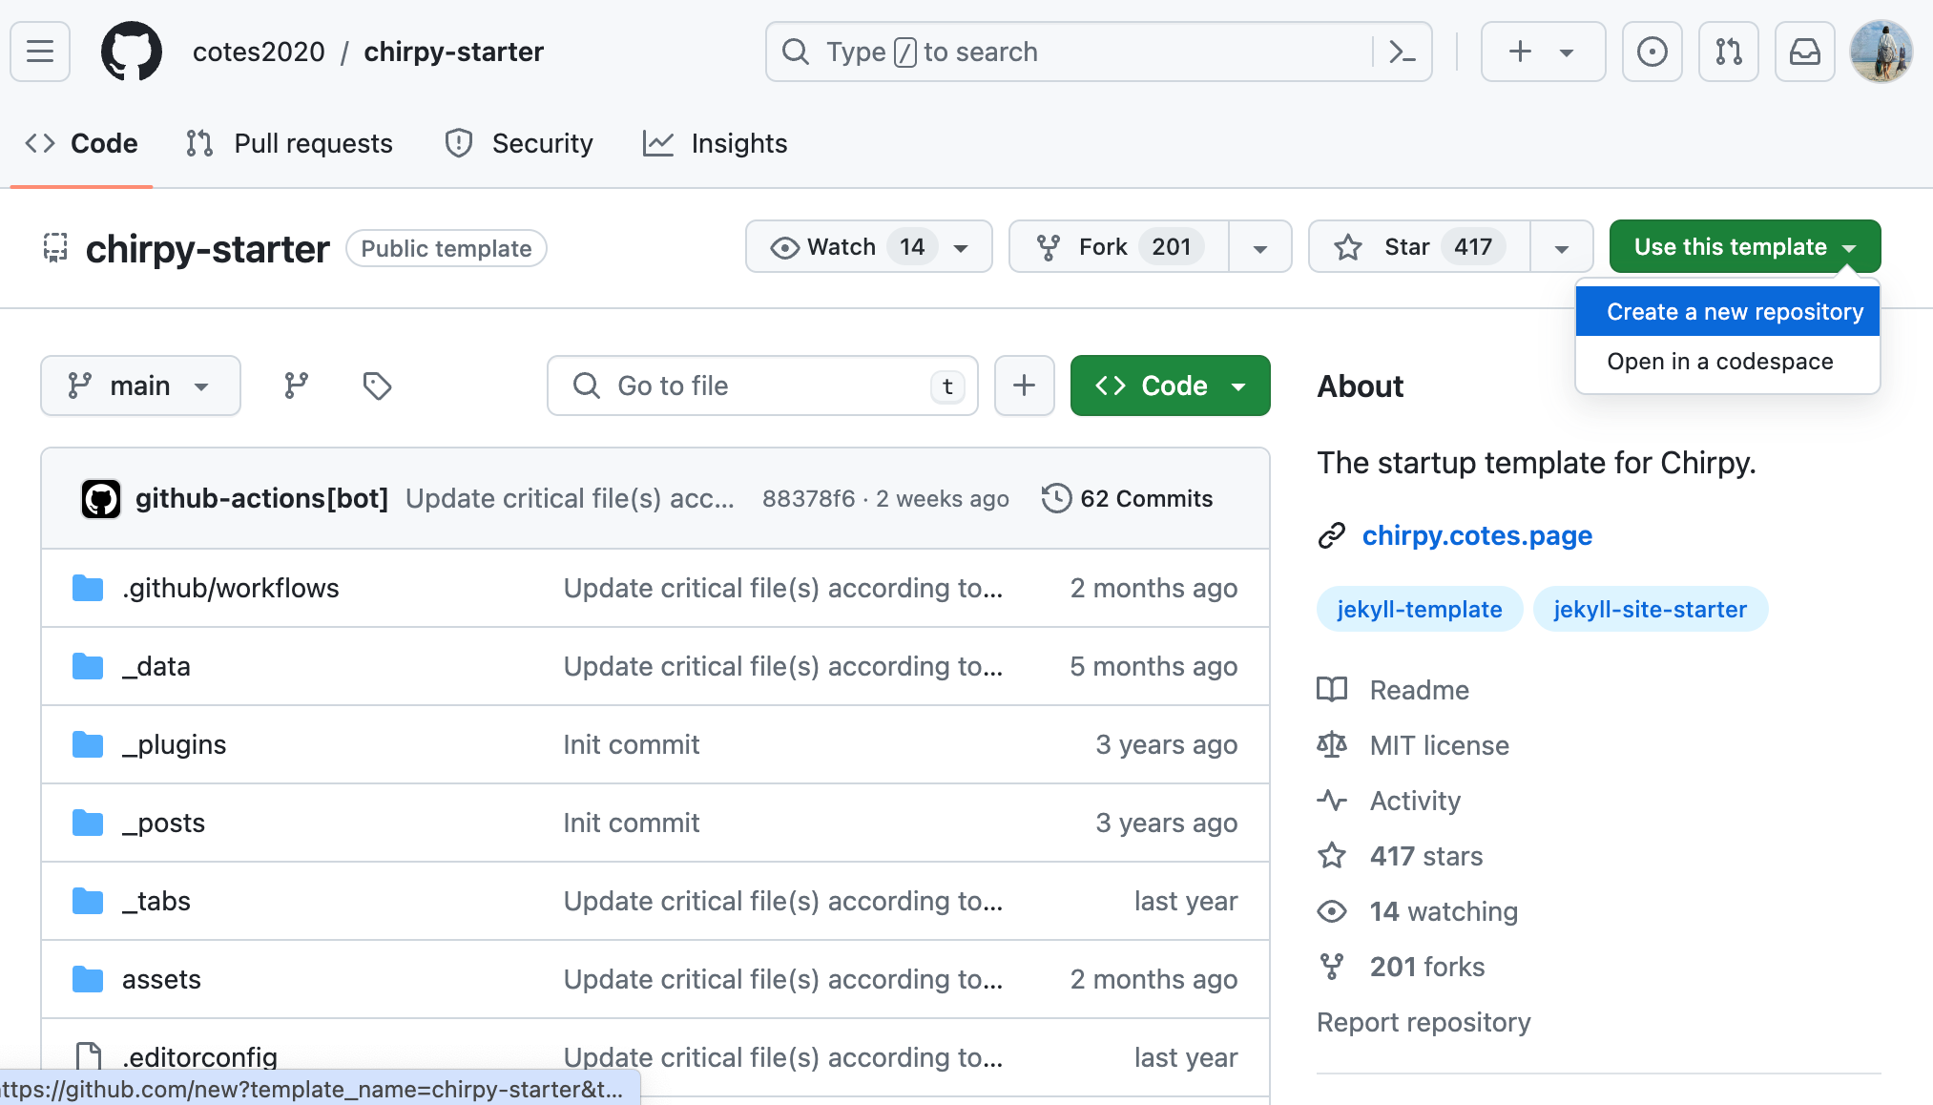
Task: Open the latest commit message link
Action: pos(570,498)
